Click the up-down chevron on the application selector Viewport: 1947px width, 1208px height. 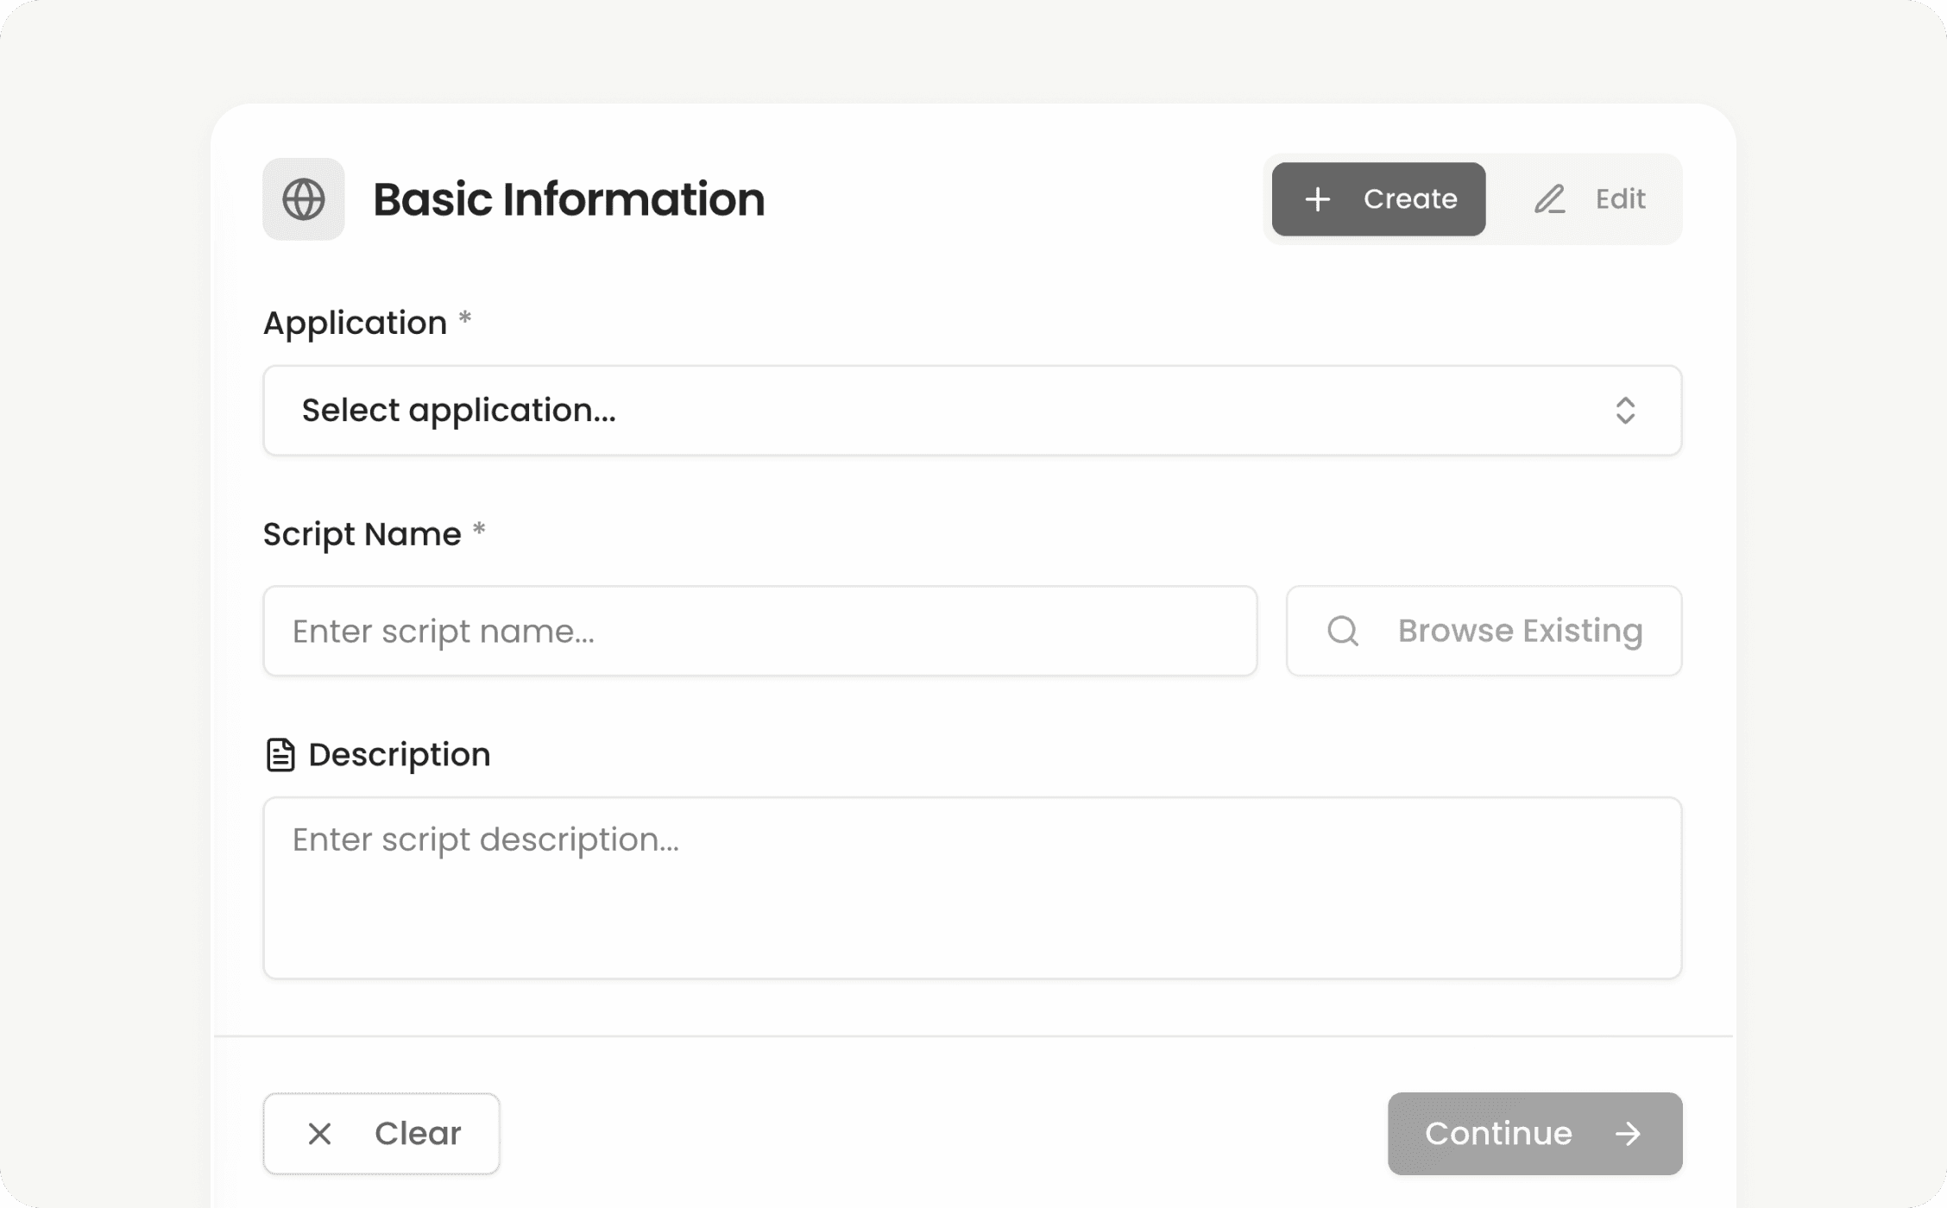1626,410
